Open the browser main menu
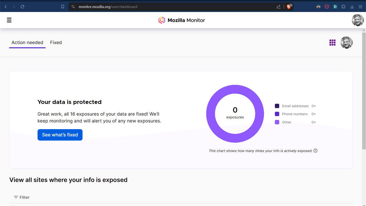This screenshot has height=206, width=366. pos(360,7)
